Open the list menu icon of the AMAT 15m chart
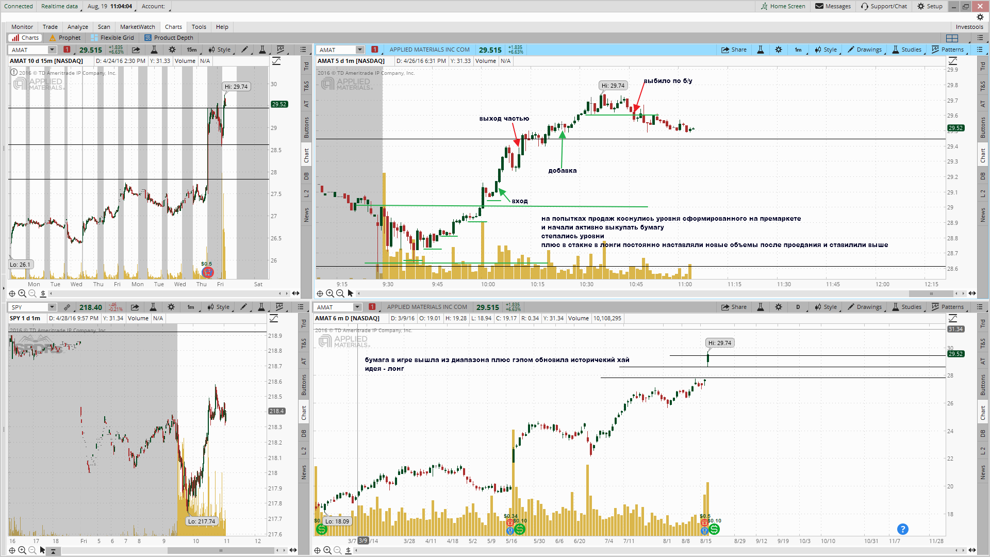990x557 pixels. [303, 50]
